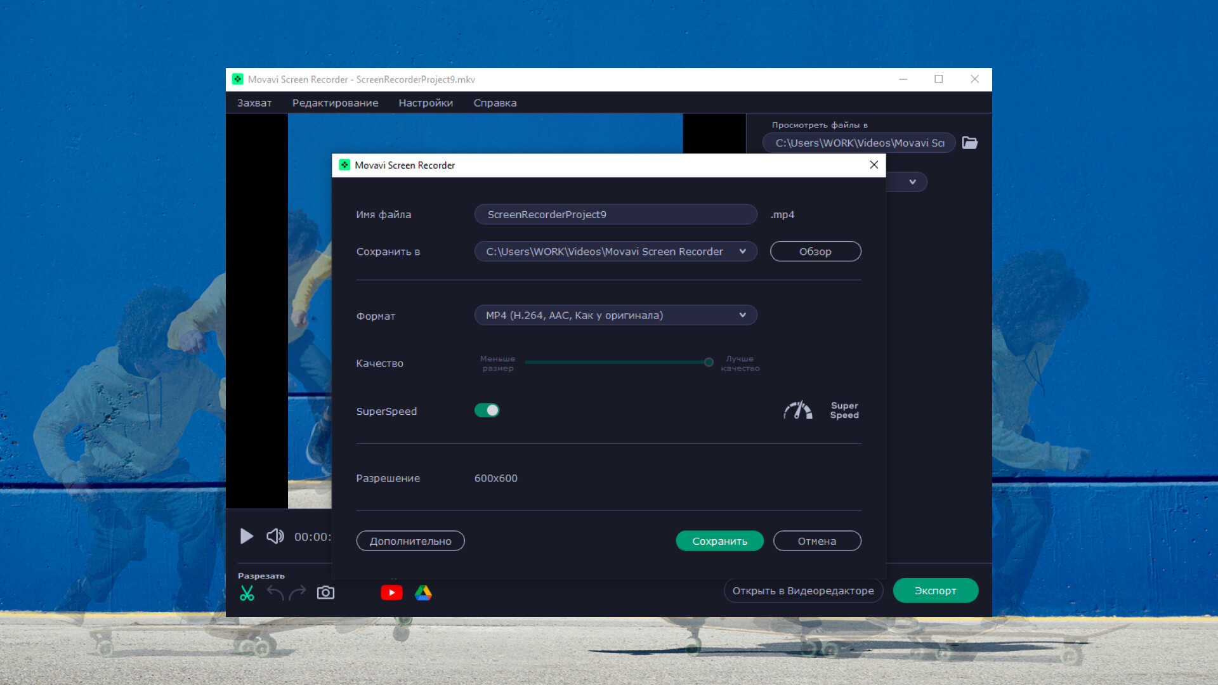Share to YouTube via red icon

391,592
